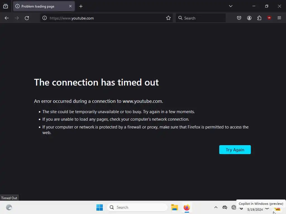Click 'check your computer's network connection' bullet

pos(116,119)
